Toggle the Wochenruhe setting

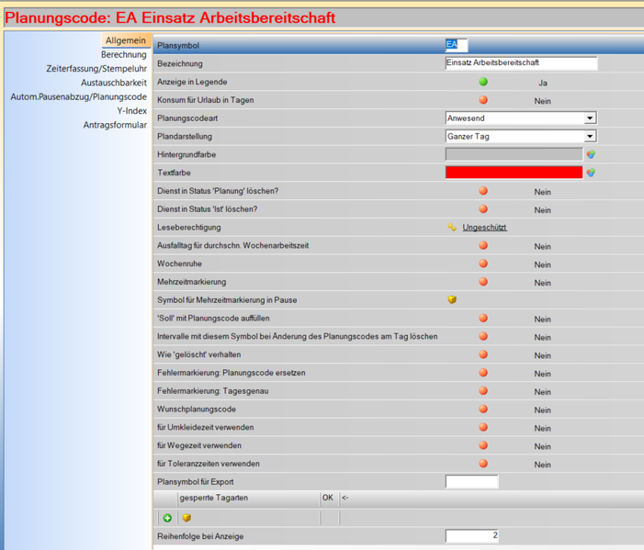(x=483, y=264)
